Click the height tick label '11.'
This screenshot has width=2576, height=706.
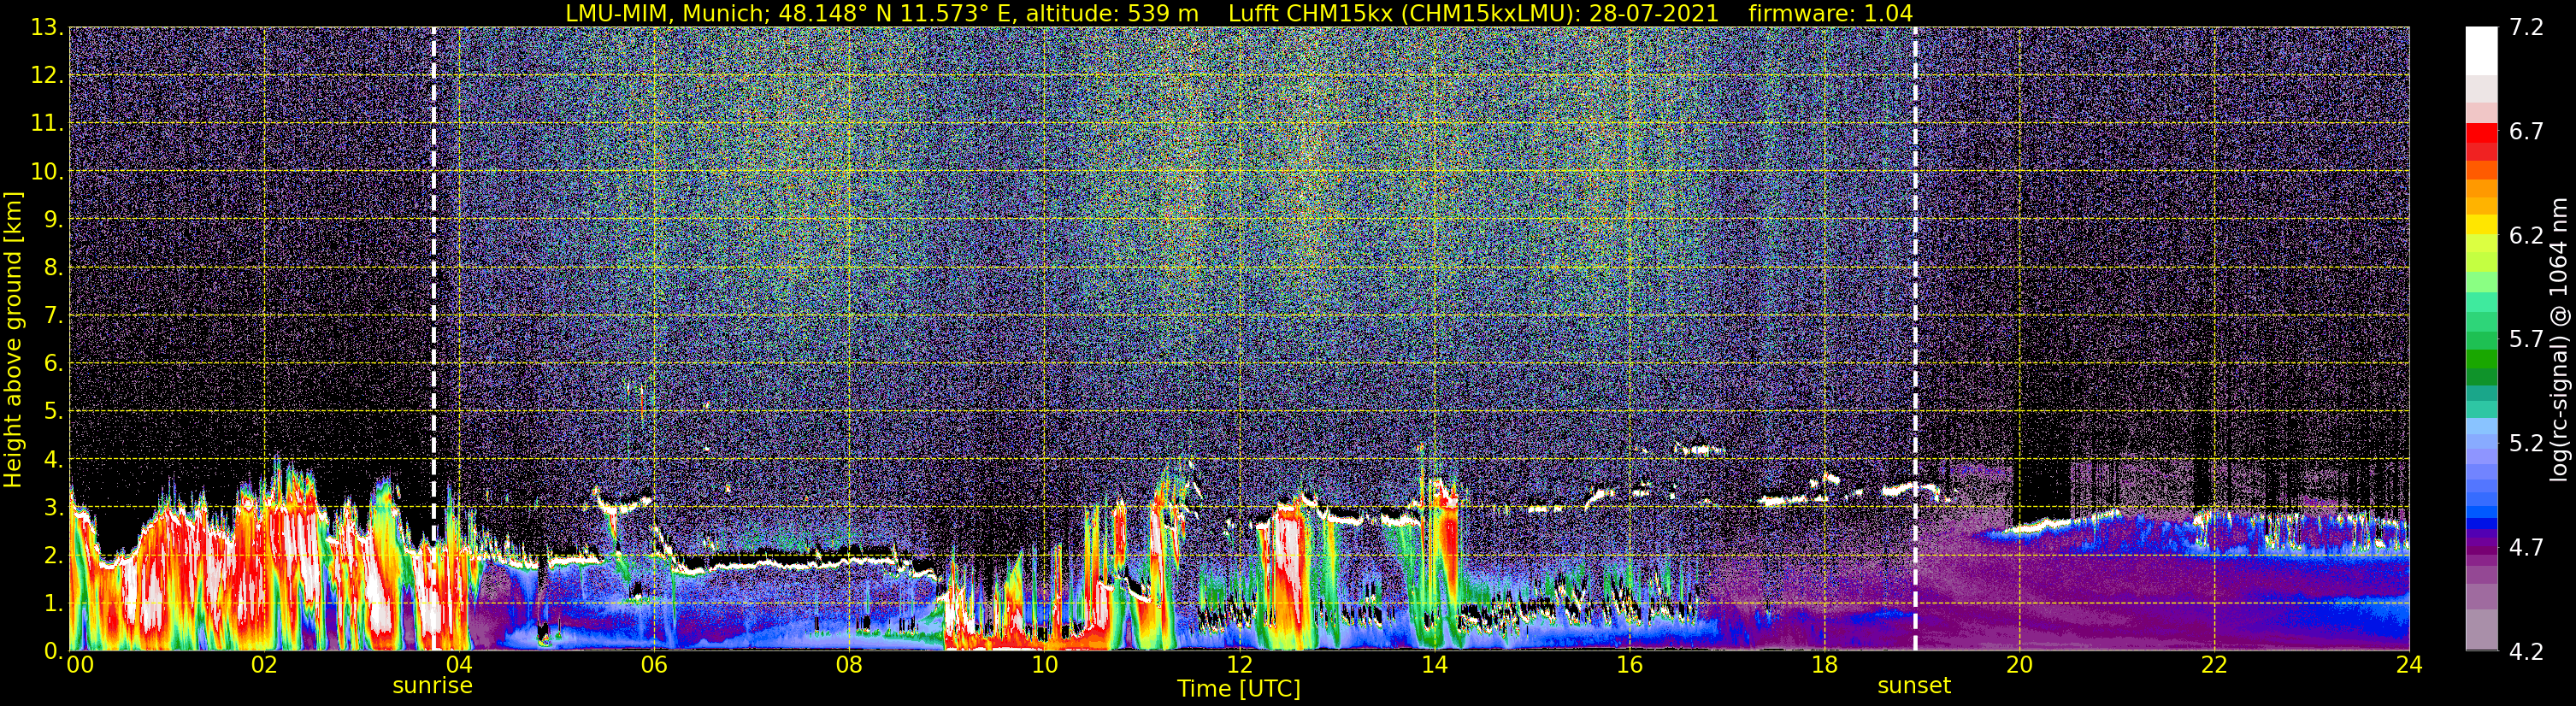(47, 124)
